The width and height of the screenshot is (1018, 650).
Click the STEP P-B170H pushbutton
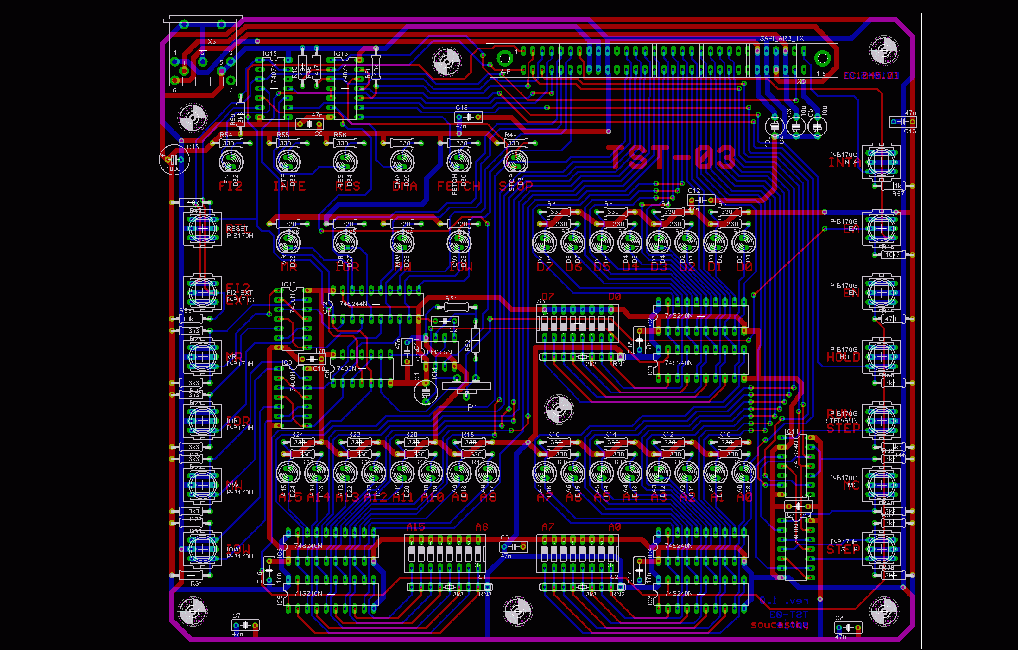point(882,549)
